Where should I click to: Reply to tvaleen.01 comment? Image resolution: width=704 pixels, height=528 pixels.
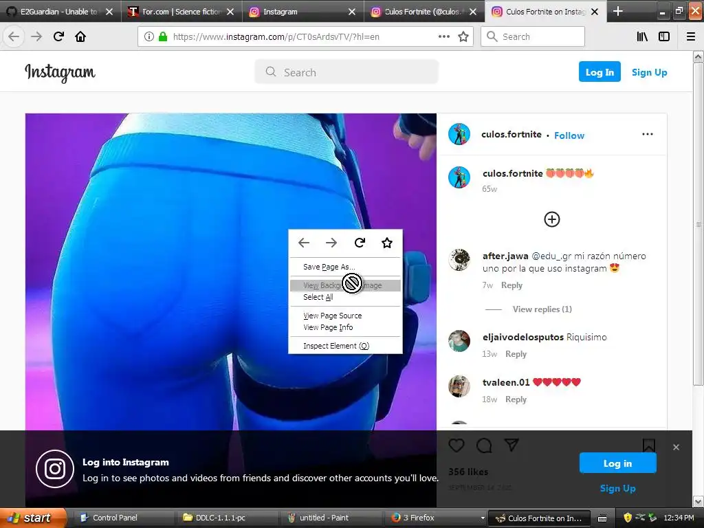tap(516, 399)
